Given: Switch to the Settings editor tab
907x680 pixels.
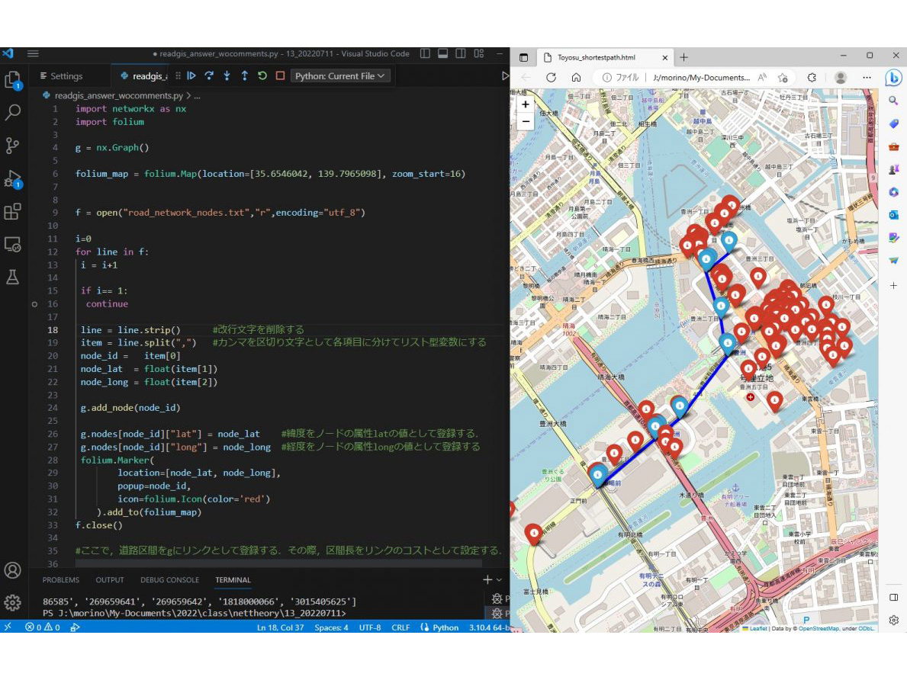Looking at the screenshot, I should click(x=66, y=76).
